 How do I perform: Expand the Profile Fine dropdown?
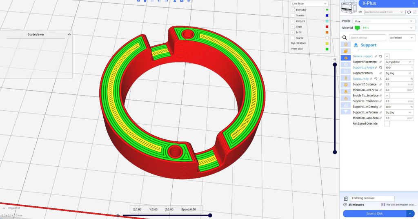383,21
